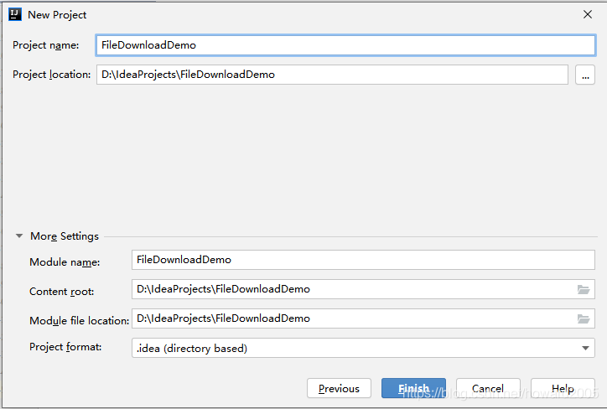
Task: Click the 'Project format:' label
Action: pyautogui.click(x=65, y=347)
